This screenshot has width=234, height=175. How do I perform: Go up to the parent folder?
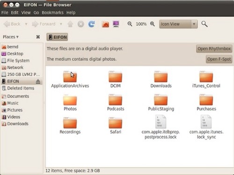[70, 24]
